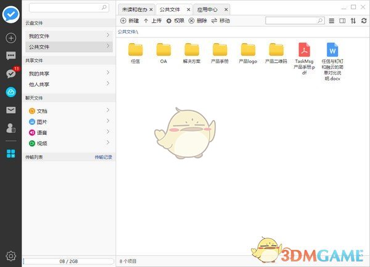The width and height of the screenshot is (370, 267).
Task: Click the 移动 move button
Action: (x=221, y=21)
